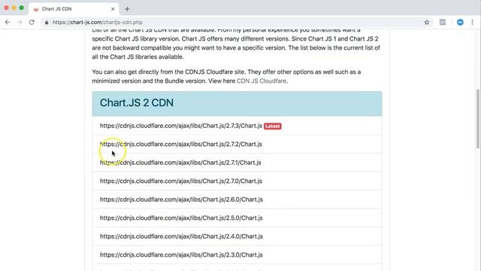Viewport: 481px width, 271px height.
Task: Click the page vertical scrollbar thumb
Action: pyautogui.click(x=478, y=118)
